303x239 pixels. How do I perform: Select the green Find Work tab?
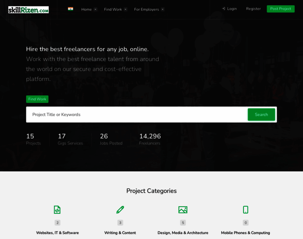click(37, 99)
